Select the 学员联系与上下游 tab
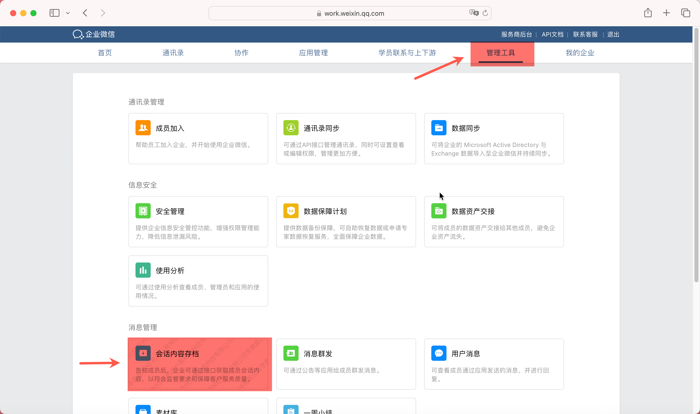The width and height of the screenshot is (700, 414). [407, 52]
